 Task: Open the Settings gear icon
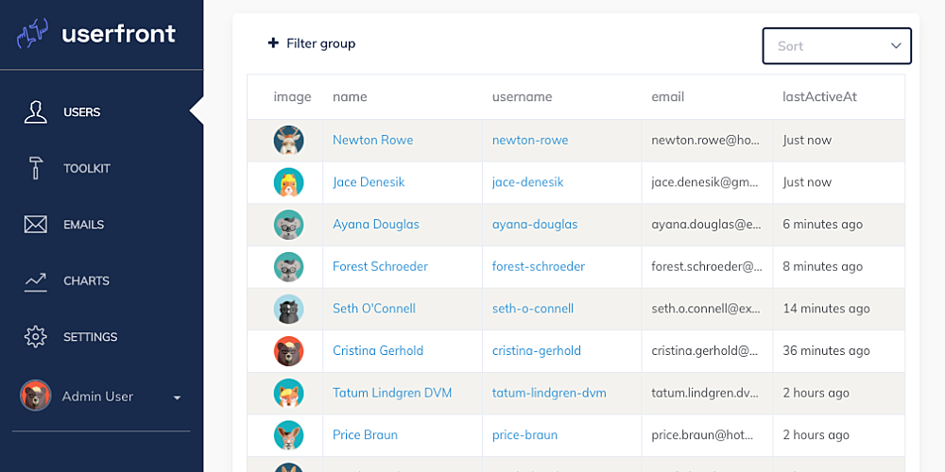(36, 337)
